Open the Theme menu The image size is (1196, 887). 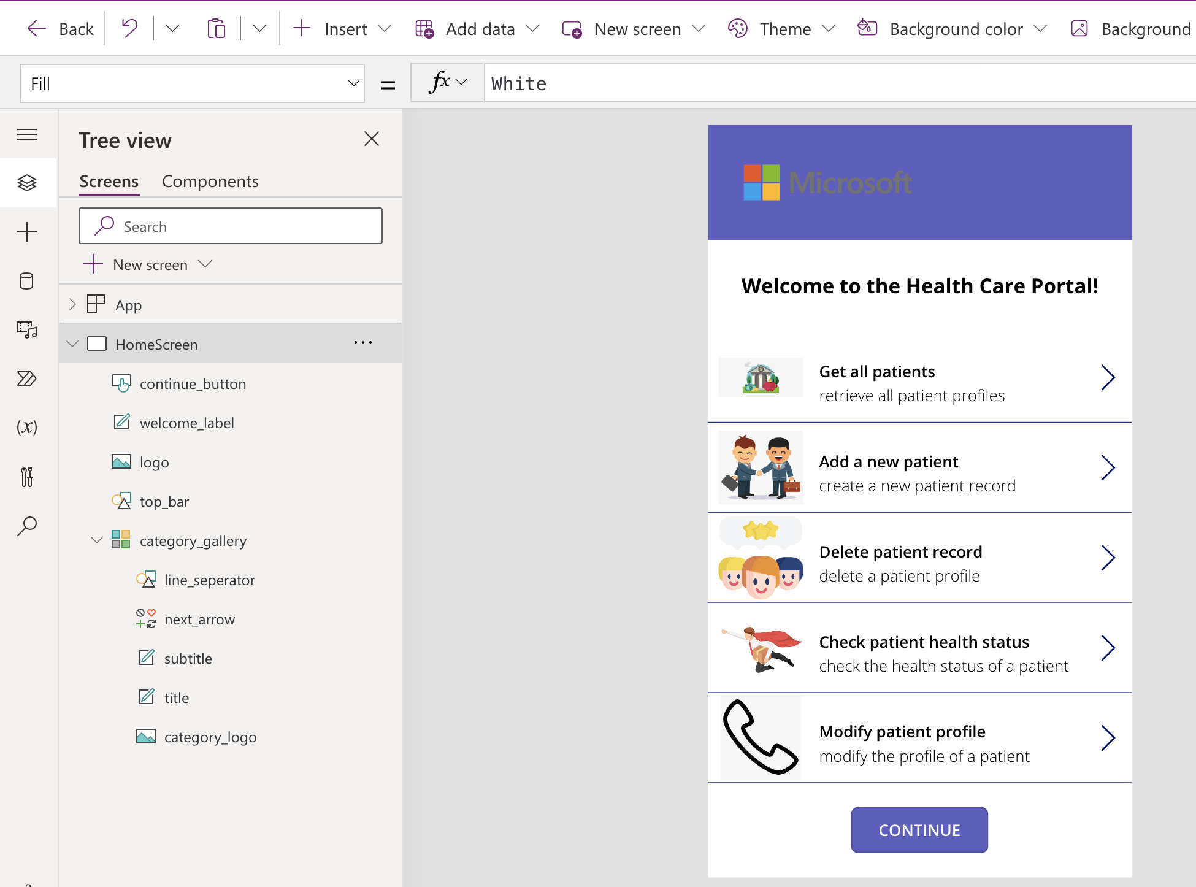[x=781, y=29]
